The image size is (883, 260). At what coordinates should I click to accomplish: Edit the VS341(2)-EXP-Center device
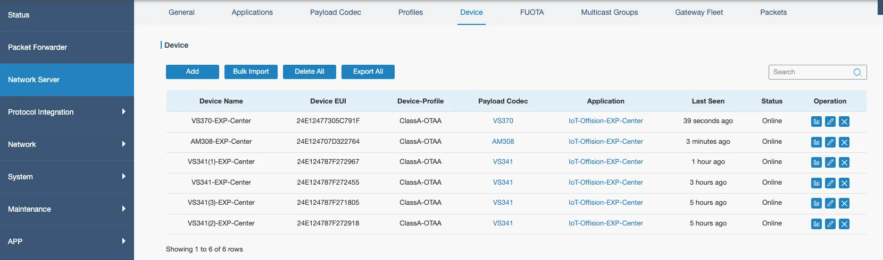click(830, 224)
